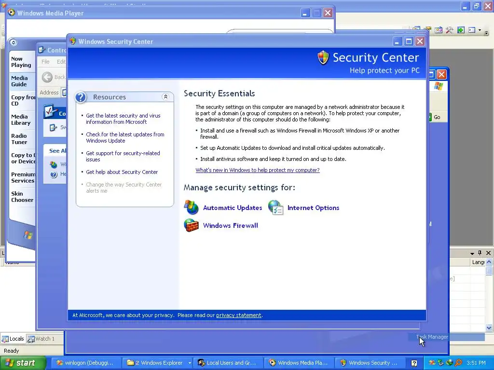The width and height of the screenshot is (494, 370).
Task: Click the shield icon in Security Center title bar
Action: (73, 41)
